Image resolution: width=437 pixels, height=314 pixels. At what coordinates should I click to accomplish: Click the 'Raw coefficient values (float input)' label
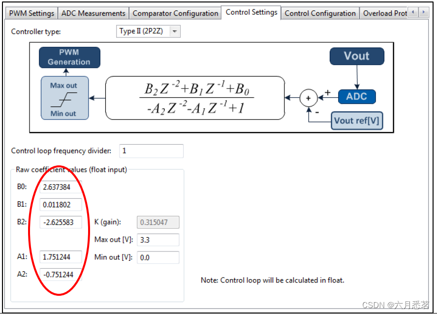pyautogui.click(x=71, y=170)
